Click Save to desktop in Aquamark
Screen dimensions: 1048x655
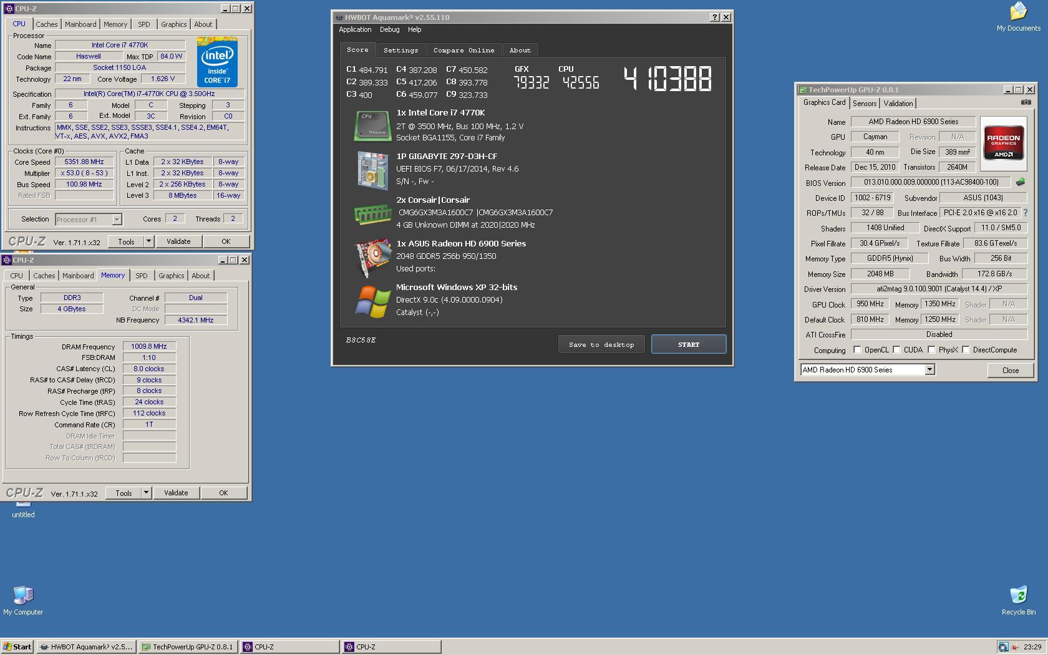[x=601, y=344]
